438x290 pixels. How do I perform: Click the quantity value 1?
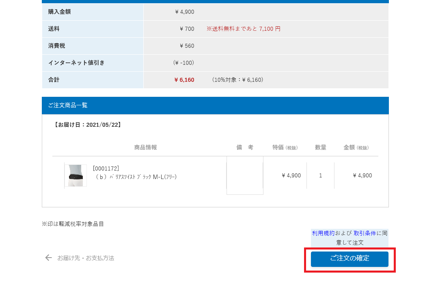point(320,175)
